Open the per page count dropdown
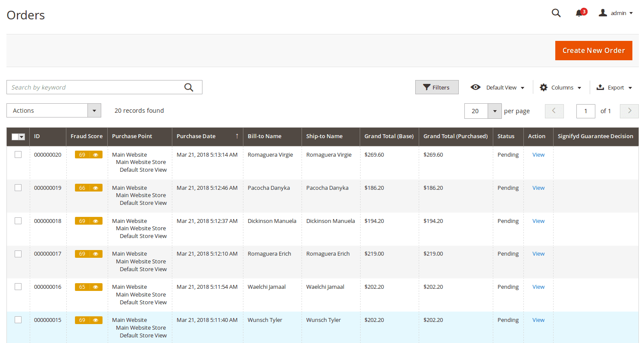Viewport: 641px width, 343px height. [x=495, y=111]
